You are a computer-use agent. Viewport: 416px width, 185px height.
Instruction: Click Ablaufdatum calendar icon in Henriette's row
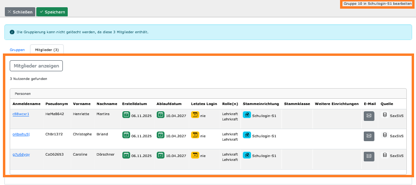coord(161,115)
